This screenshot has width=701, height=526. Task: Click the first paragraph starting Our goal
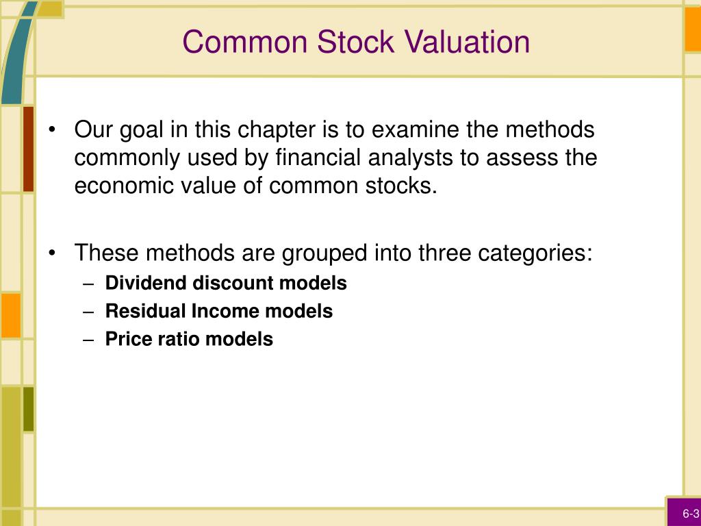[335, 158]
